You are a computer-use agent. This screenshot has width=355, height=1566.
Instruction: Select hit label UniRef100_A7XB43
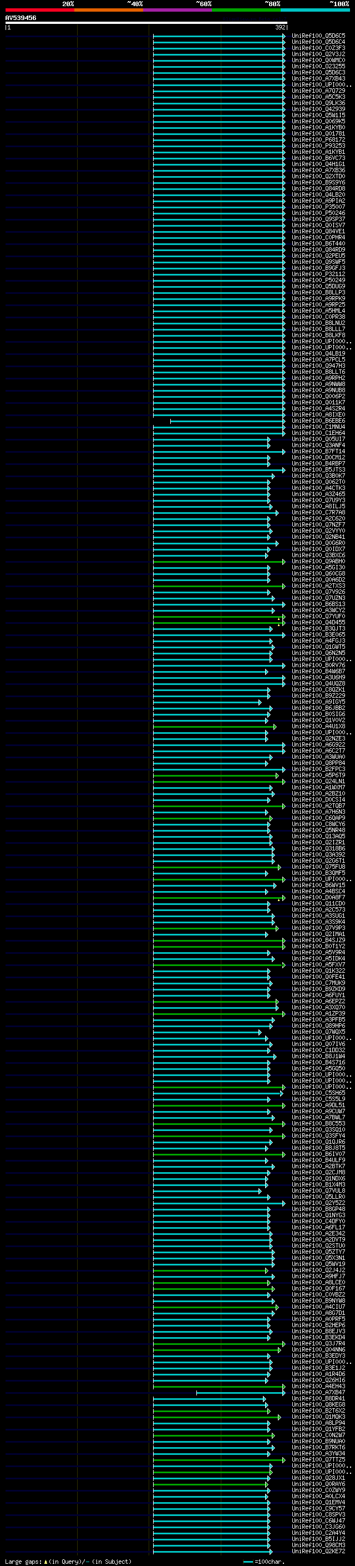point(318,78)
